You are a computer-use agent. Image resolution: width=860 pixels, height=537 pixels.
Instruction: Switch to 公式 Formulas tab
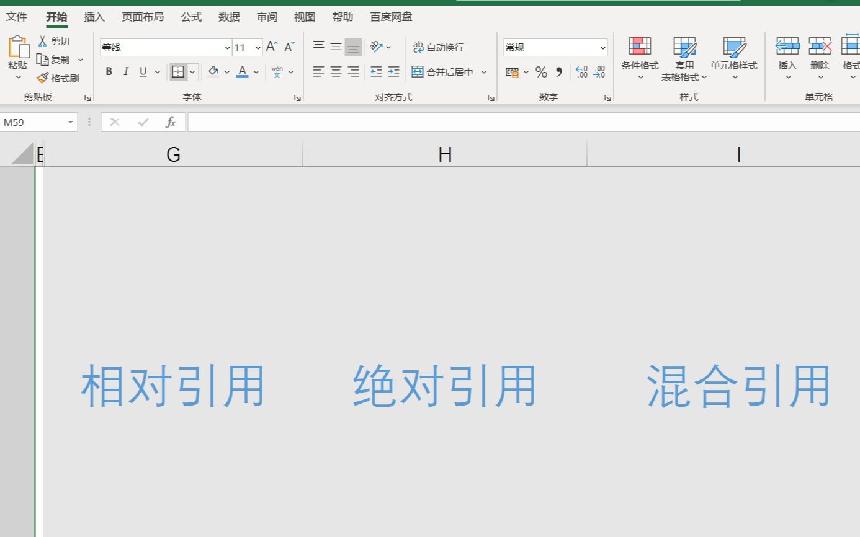click(x=191, y=17)
